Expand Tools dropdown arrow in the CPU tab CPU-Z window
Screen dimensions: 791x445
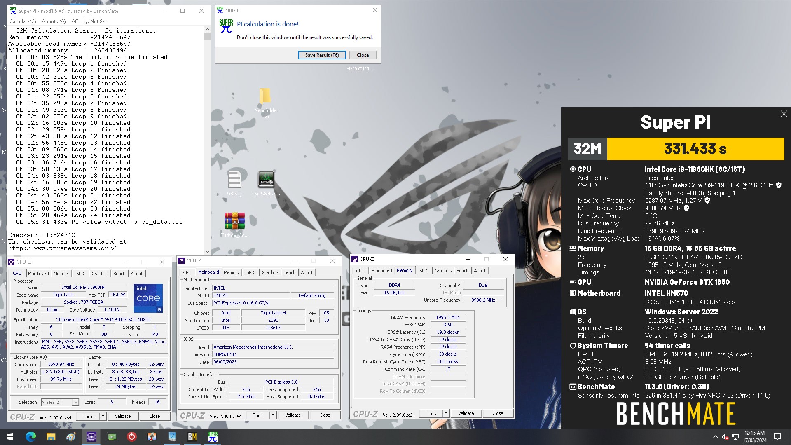tap(103, 416)
